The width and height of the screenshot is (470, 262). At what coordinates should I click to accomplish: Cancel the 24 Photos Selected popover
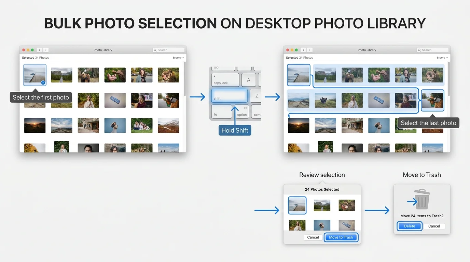point(313,237)
